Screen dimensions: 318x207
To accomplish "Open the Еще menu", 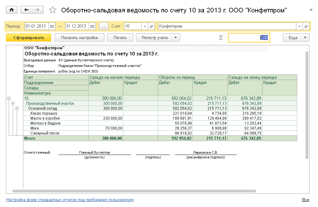I will (x=296, y=38).
